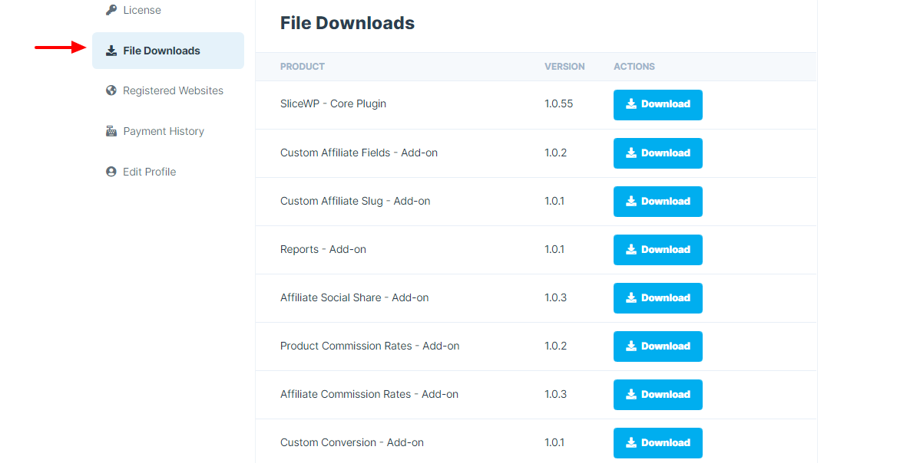Download the Reports add-on
This screenshot has width=910, height=463.
pyautogui.click(x=657, y=250)
